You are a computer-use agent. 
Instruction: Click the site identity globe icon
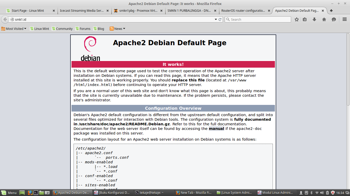[x=12, y=19]
